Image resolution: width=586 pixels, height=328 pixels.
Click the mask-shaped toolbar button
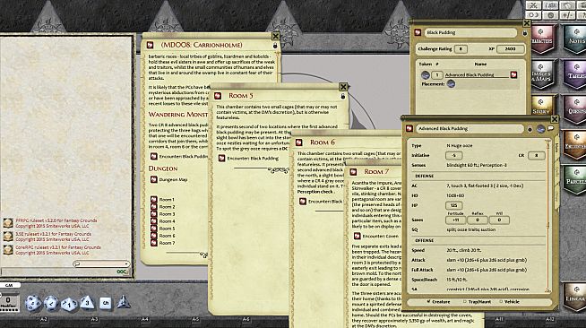[x=534, y=15]
